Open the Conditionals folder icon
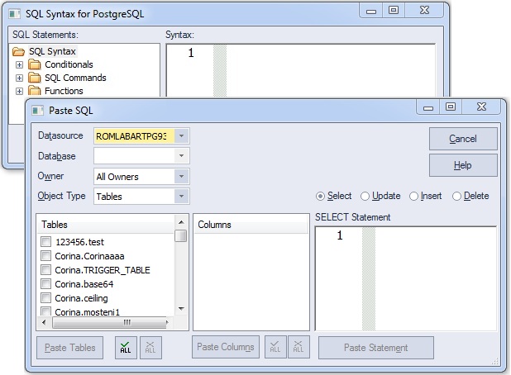This screenshot has height=375, width=511. point(35,64)
